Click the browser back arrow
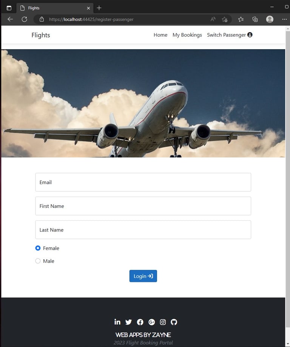290x347 pixels. click(x=10, y=19)
